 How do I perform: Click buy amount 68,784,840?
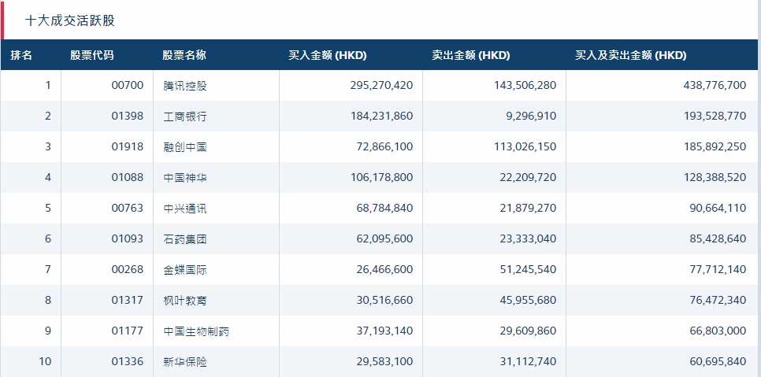384,209
